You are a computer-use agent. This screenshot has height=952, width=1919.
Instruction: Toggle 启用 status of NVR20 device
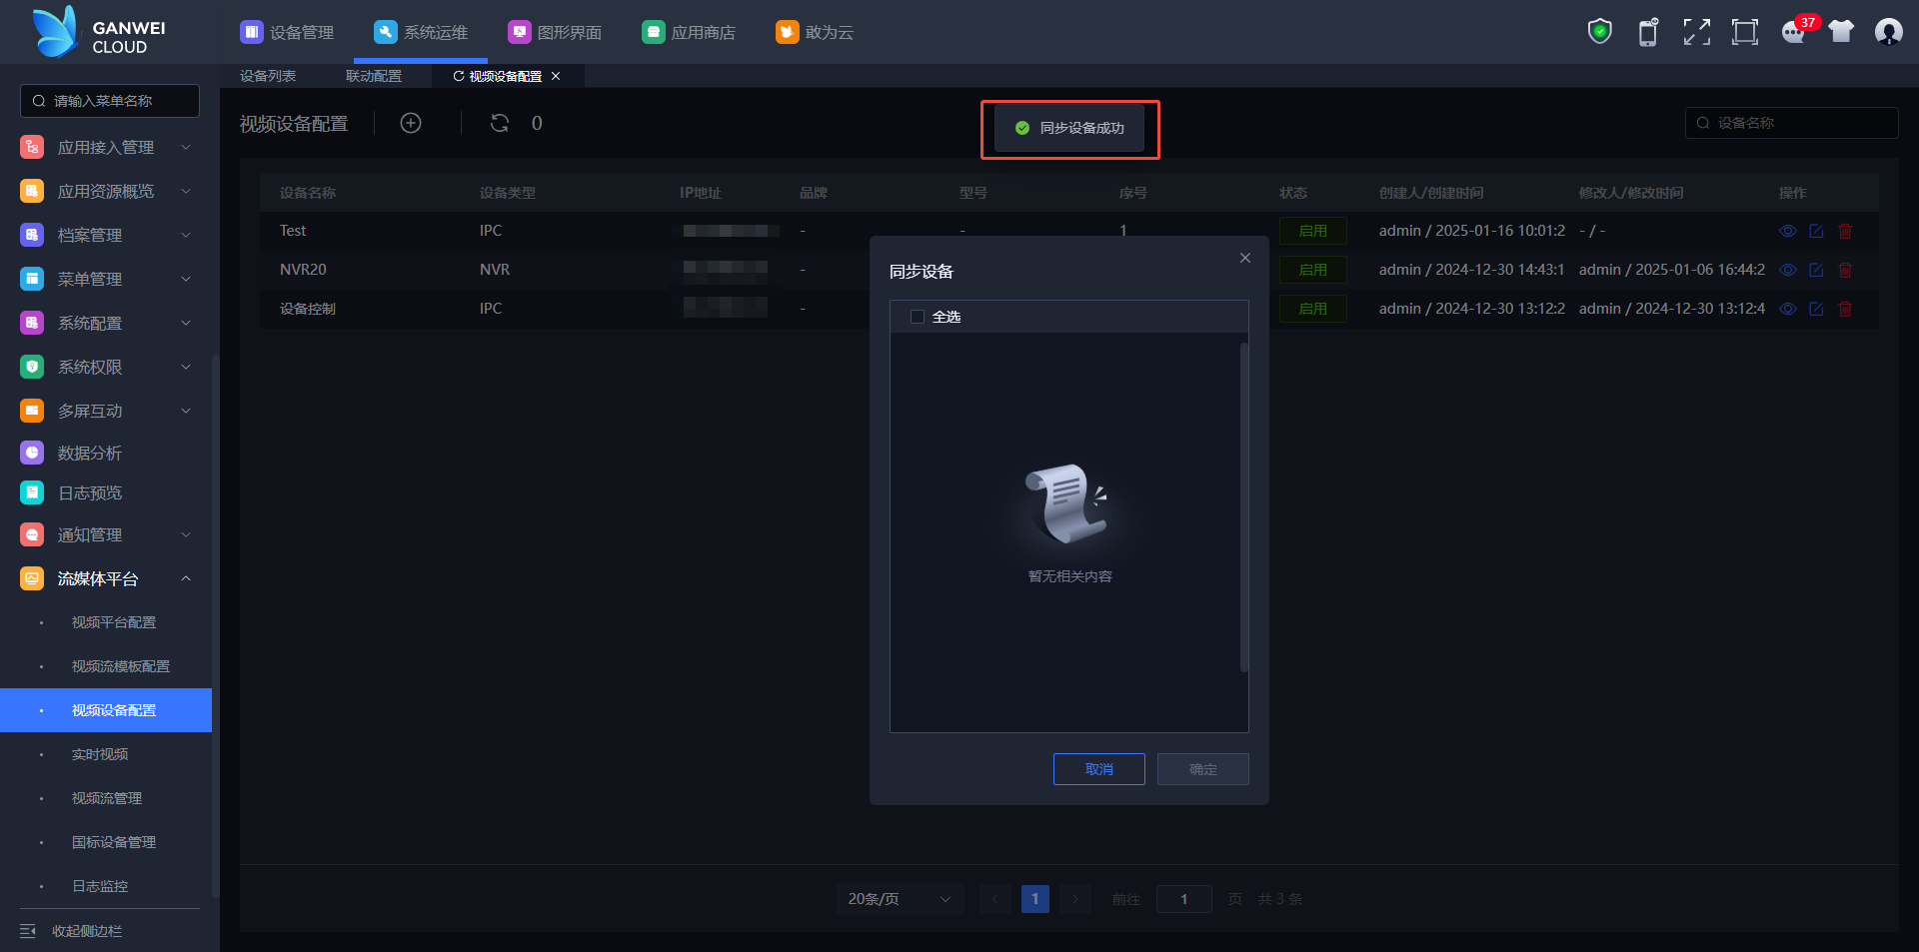pos(1313,270)
